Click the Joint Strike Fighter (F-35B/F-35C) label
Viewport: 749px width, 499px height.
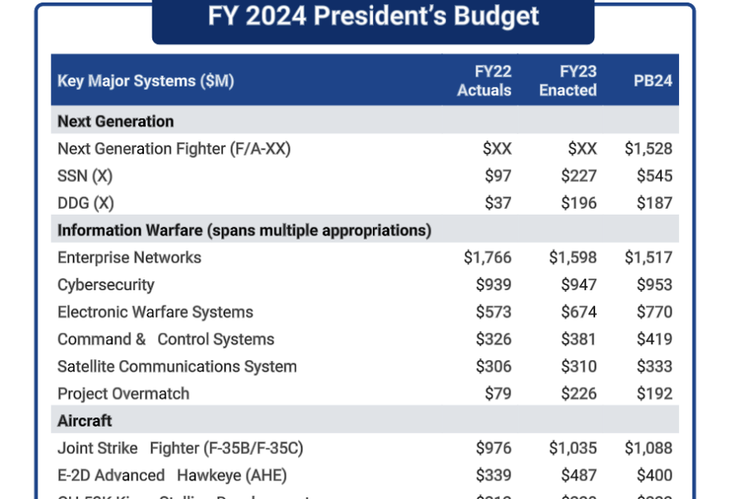coord(180,448)
